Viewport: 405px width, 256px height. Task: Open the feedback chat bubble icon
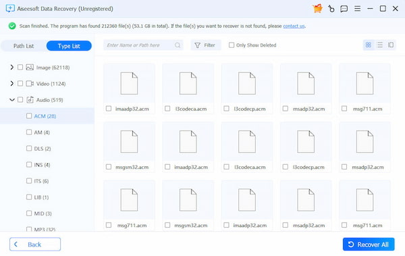(x=344, y=9)
